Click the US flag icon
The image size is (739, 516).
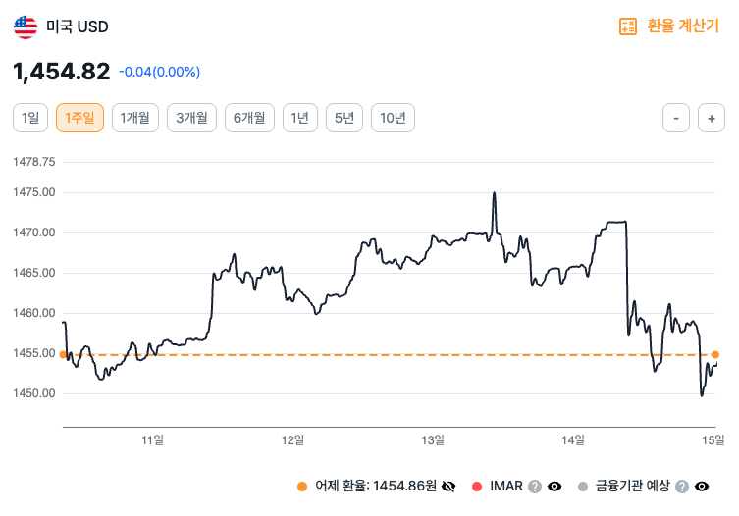tap(25, 26)
